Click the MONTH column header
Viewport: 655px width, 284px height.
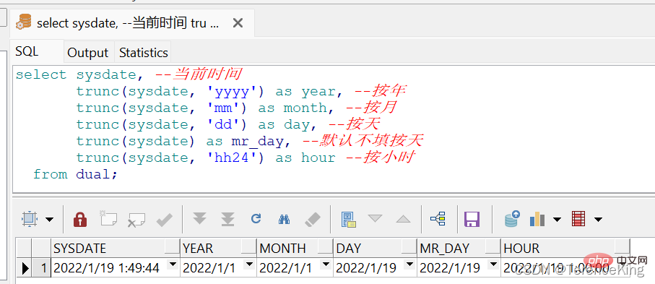[295, 248]
